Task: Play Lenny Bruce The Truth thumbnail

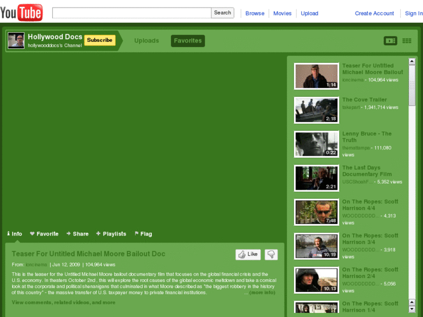Action: [317, 144]
